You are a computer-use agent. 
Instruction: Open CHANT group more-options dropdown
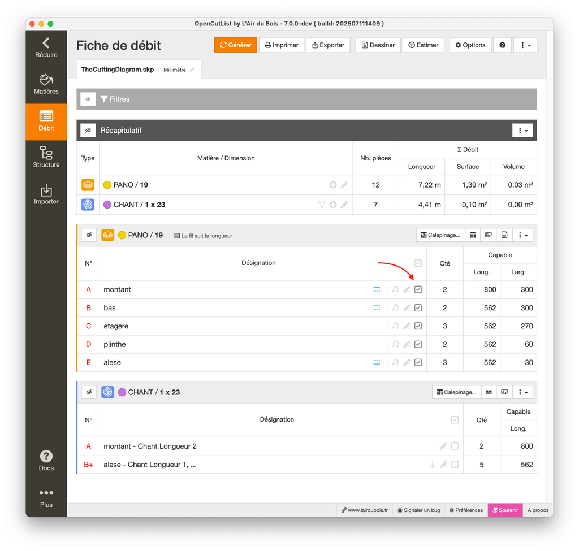[522, 392]
